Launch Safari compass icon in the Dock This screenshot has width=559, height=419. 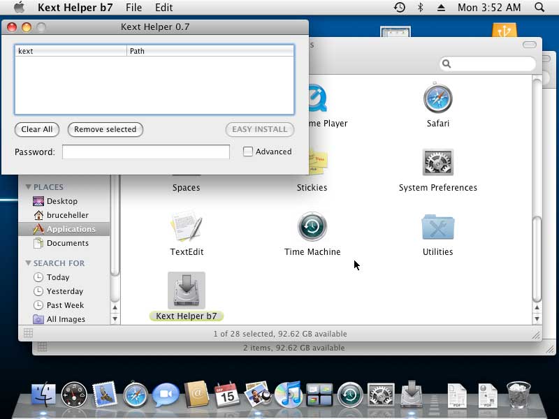pyautogui.click(x=135, y=395)
